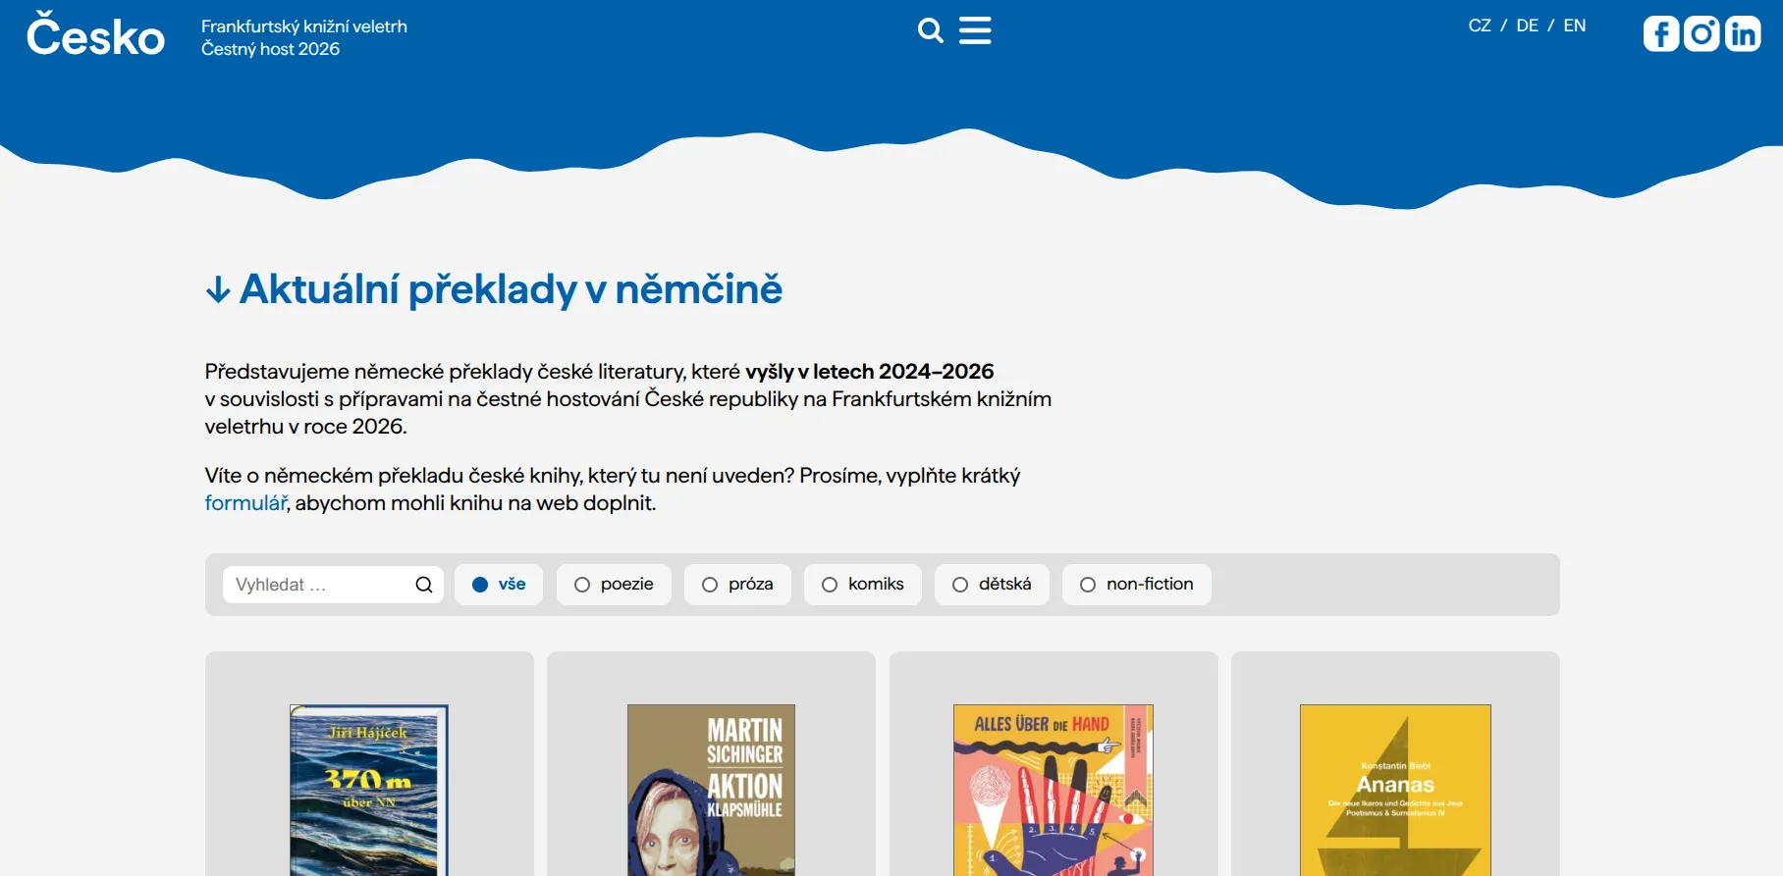Open the "Aktion Klapsmühle" book cover
Image resolution: width=1783 pixels, height=876 pixels.
coord(711,790)
